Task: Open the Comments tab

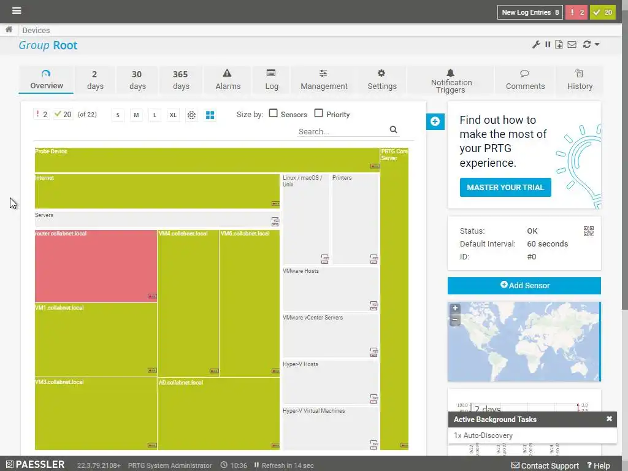Action: [x=525, y=80]
